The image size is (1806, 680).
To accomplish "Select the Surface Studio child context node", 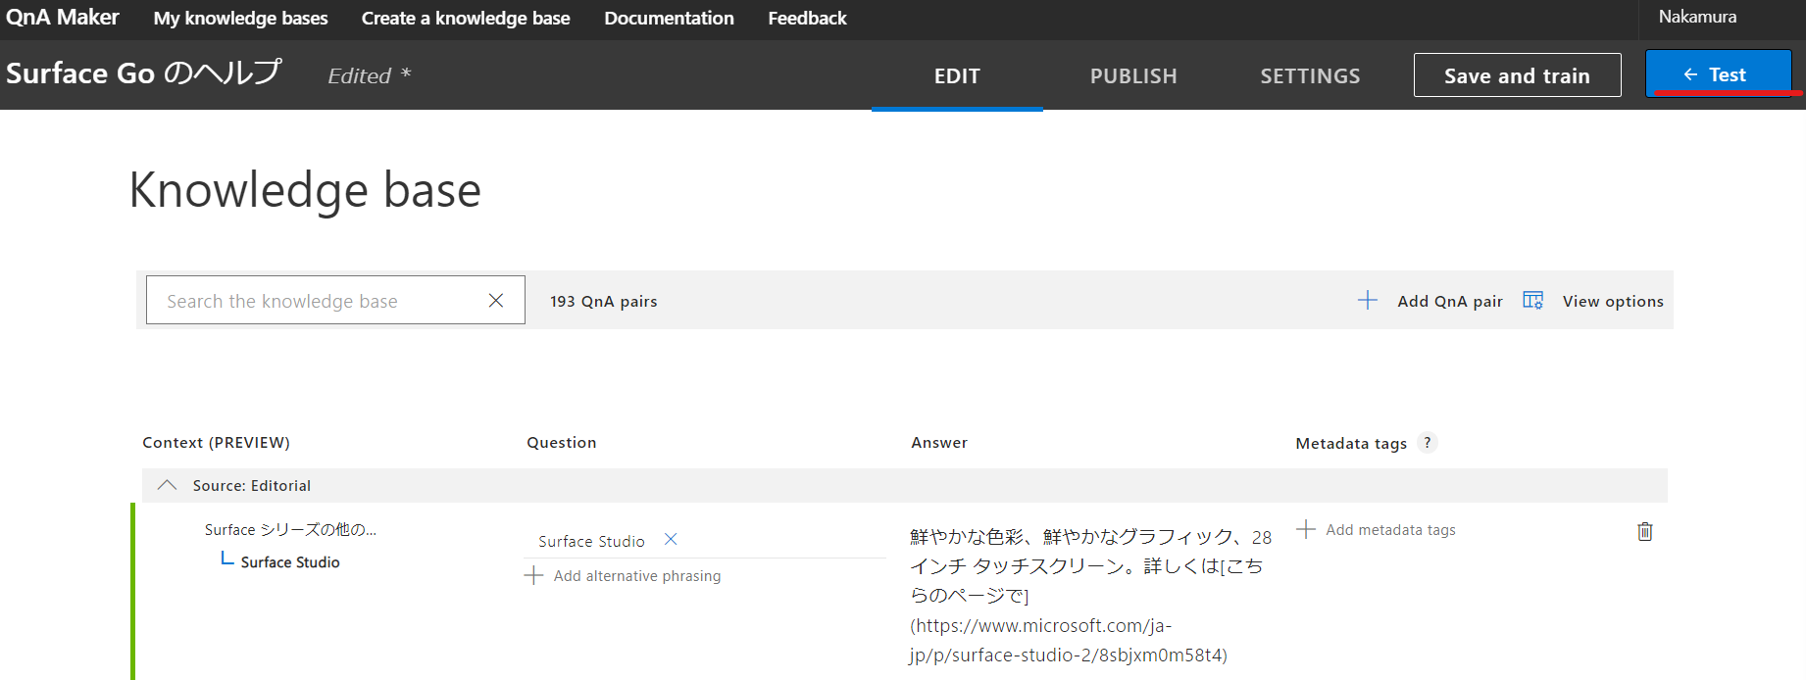I will 290,562.
